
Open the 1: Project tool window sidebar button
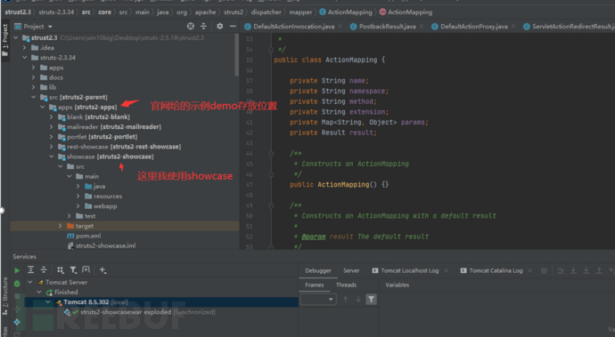click(5, 40)
